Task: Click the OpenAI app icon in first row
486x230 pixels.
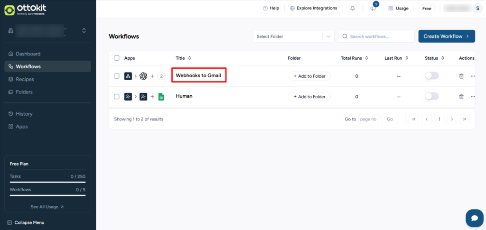Action: coord(143,76)
